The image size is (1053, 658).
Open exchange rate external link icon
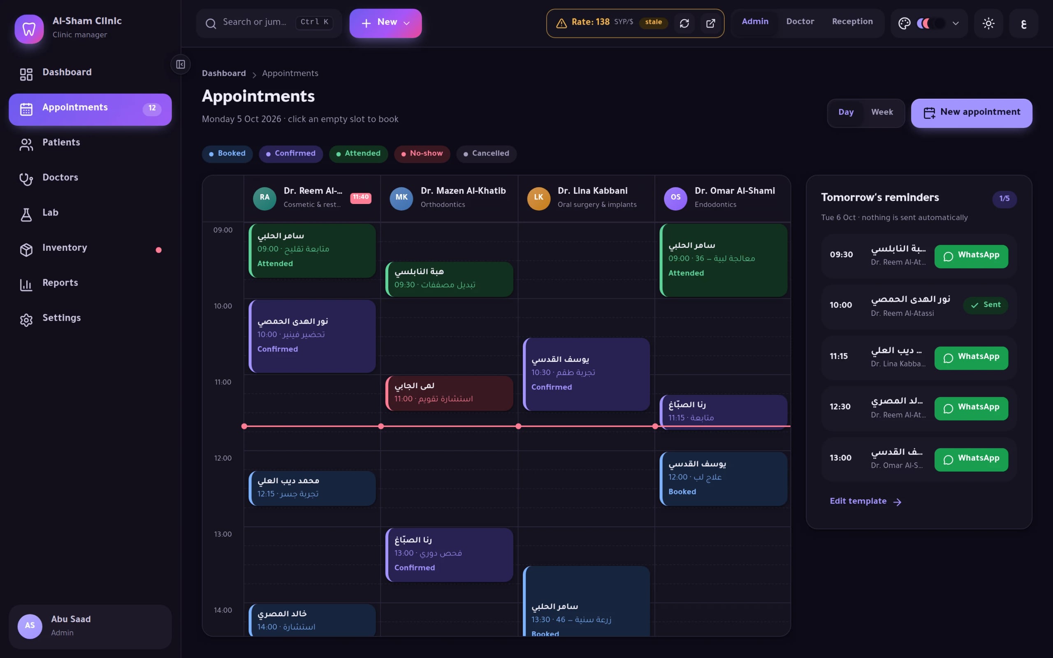[x=710, y=23]
